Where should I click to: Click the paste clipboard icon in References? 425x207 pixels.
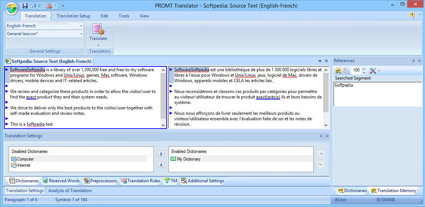(346, 70)
